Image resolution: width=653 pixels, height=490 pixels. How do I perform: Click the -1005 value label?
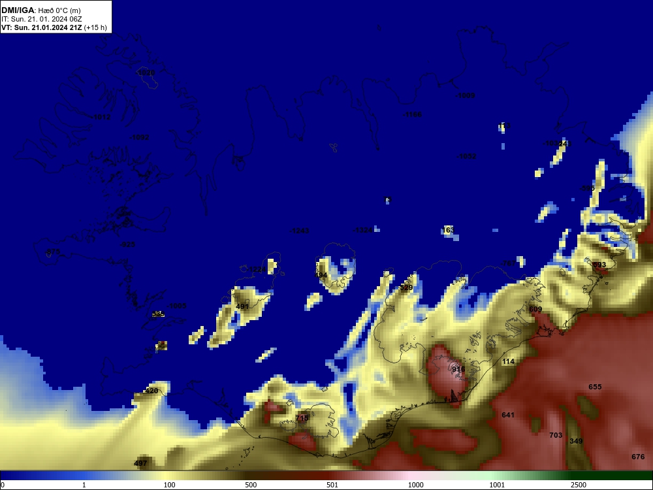tap(176, 306)
